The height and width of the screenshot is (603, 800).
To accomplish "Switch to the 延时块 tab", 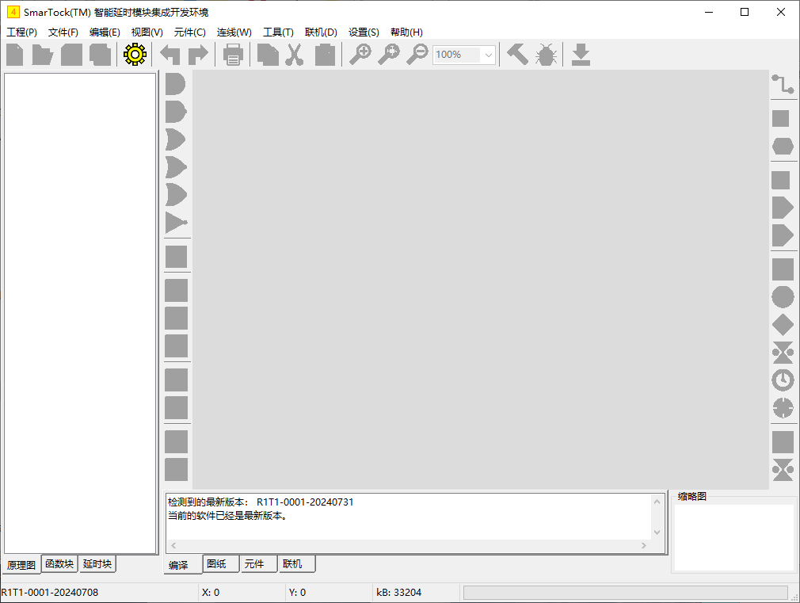I will [x=97, y=563].
